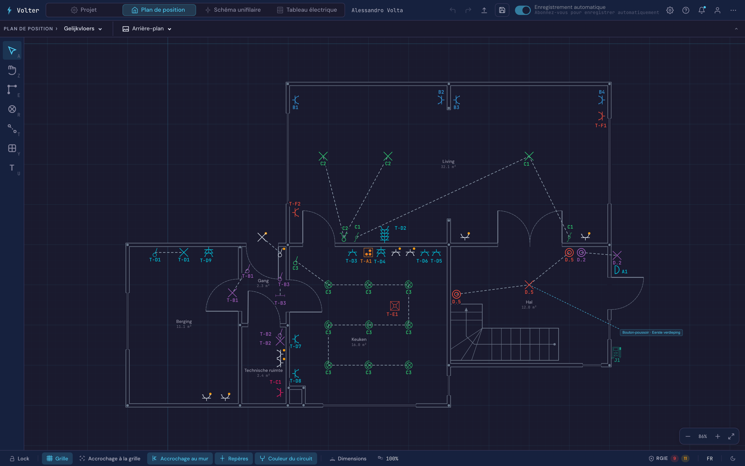Screen dimensions: 745x466
Task: Switch to Schéma unifilaire tab
Action: click(x=233, y=10)
